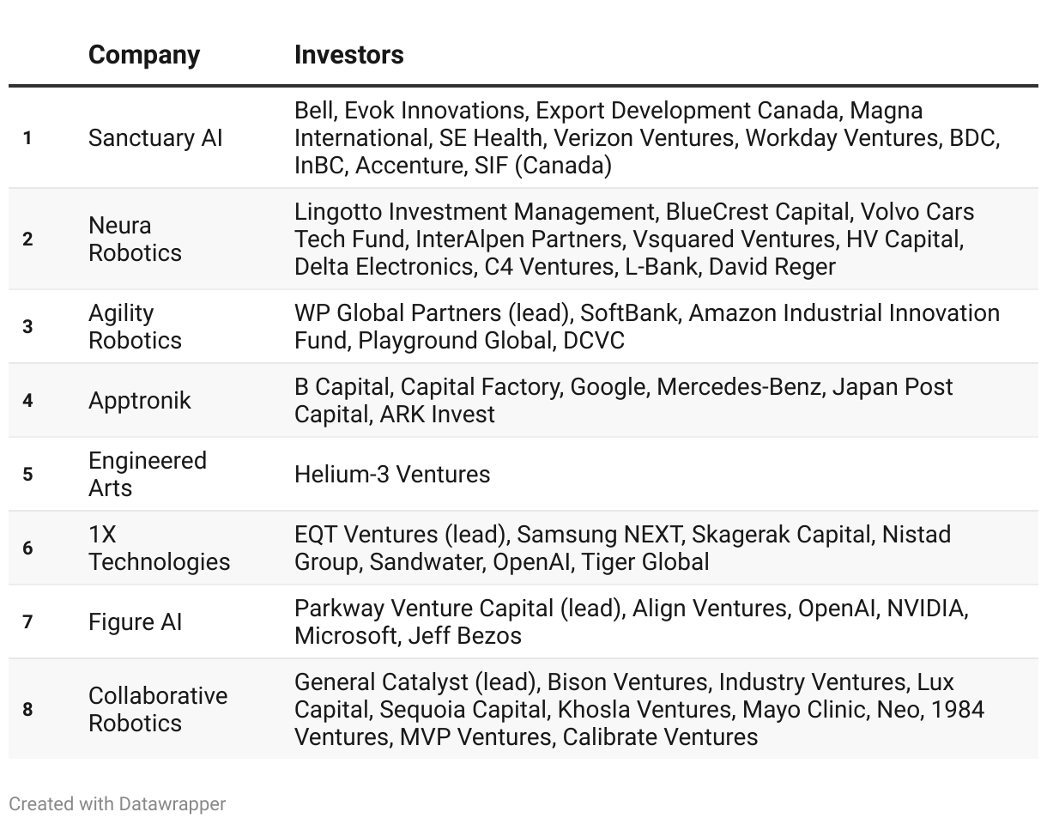
Task: Select Apptronik's investors text
Action: pyautogui.click(x=623, y=400)
